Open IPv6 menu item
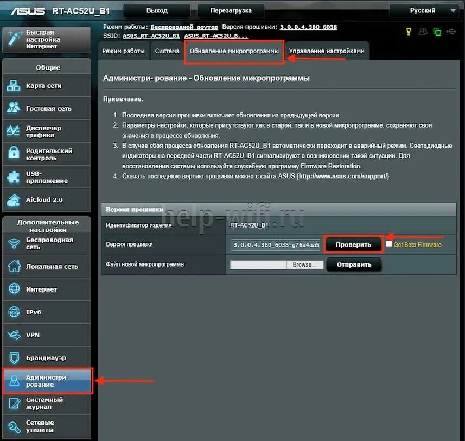 [47, 312]
